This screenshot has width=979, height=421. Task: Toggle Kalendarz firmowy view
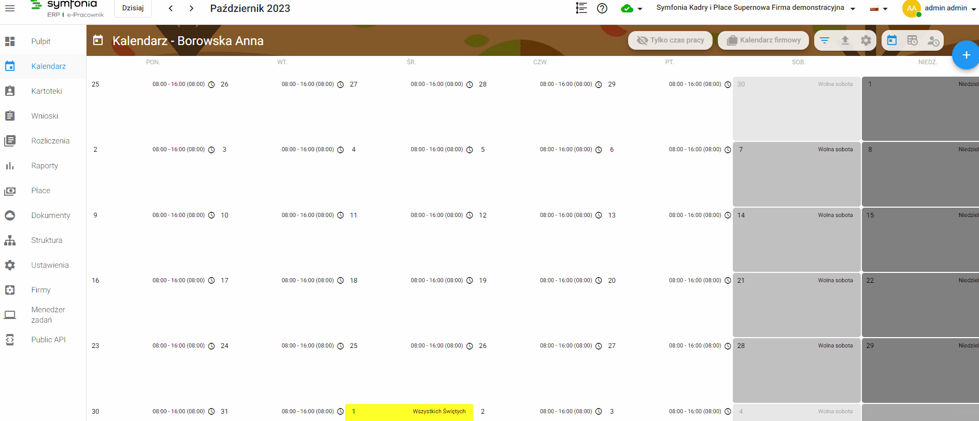[x=763, y=40]
